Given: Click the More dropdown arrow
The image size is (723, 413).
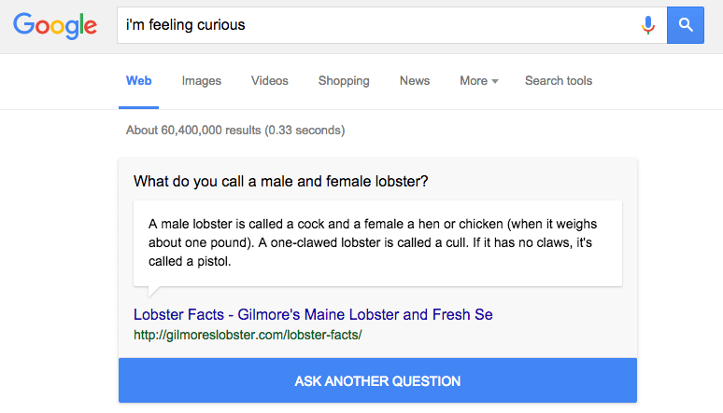Looking at the screenshot, I should pos(495,81).
